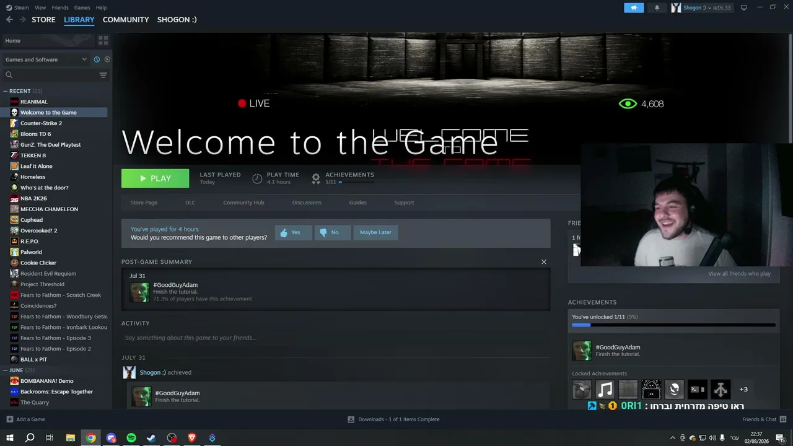
Task: Click the small 1/11 achievements progress bar
Action: [x=356, y=182]
